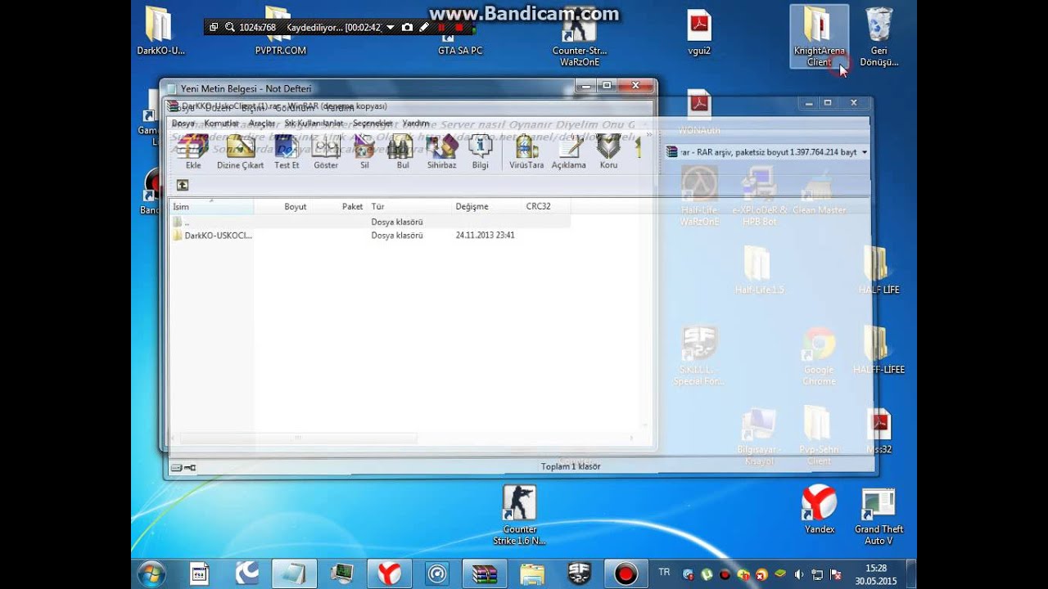Open the Seçenekler menu
1048x589 pixels.
tap(373, 124)
